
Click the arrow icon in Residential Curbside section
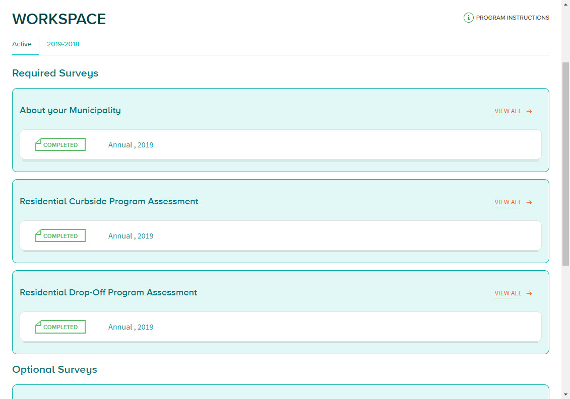coord(529,202)
